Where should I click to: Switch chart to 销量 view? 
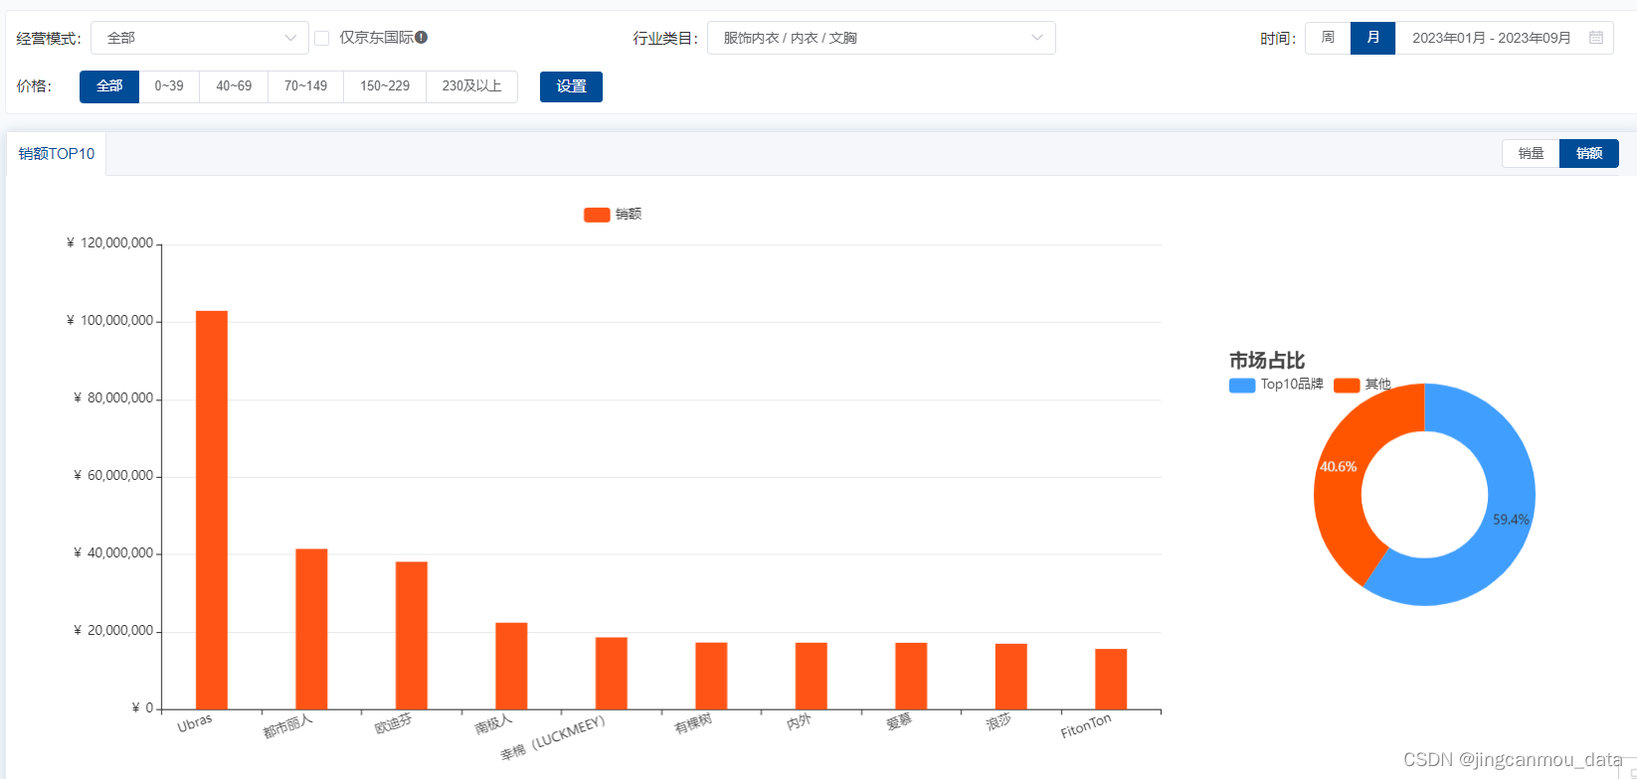(x=1531, y=153)
